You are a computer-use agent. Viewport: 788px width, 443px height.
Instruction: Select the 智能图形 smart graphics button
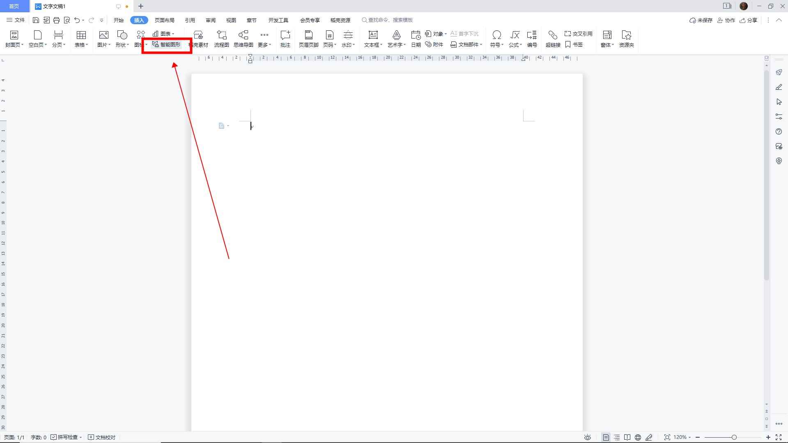click(x=166, y=44)
